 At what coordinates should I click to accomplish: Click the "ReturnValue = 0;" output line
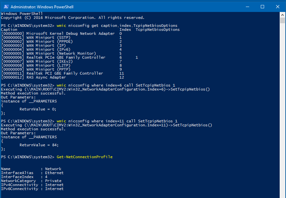click(x=38, y=109)
